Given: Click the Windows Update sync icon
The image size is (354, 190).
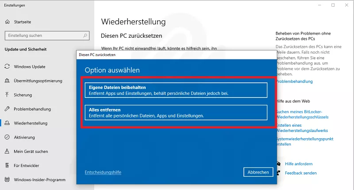Looking at the screenshot, I should coord(7,67).
